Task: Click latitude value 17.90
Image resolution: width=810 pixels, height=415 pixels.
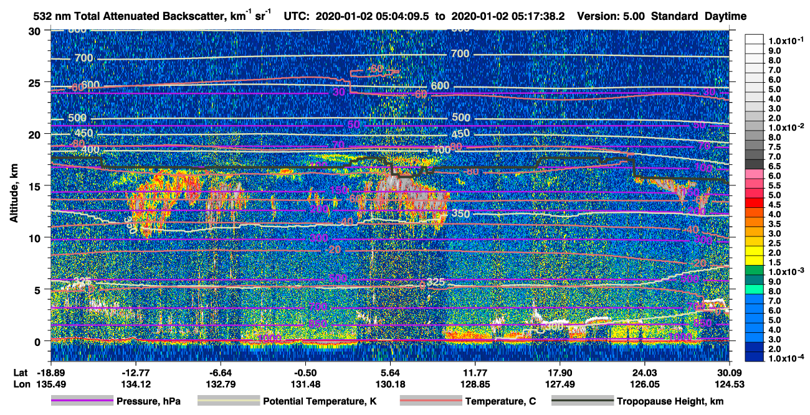Action: (559, 372)
